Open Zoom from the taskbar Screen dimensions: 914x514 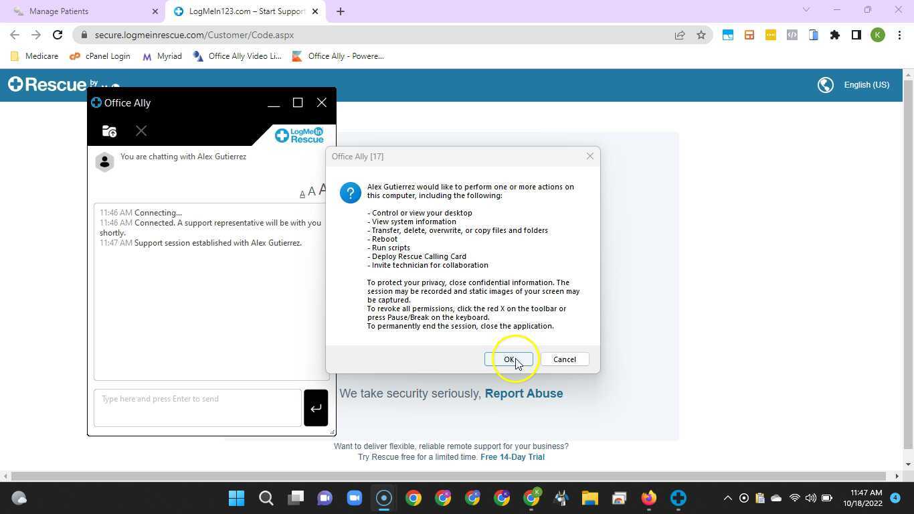tap(354, 498)
